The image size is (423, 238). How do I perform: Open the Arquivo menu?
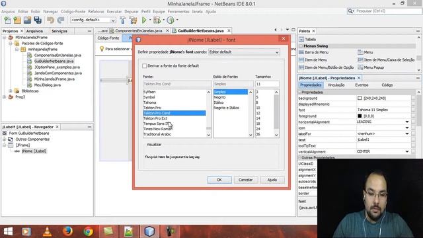click(x=8, y=12)
